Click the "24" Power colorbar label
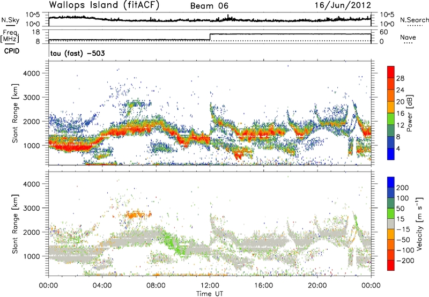Viewport: 429px width, 297px height. (x=400, y=90)
